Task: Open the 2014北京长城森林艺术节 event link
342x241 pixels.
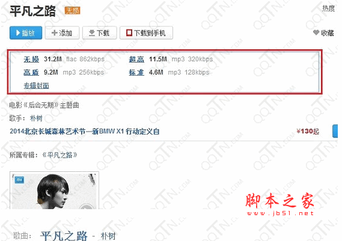Action: click(x=85, y=132)
